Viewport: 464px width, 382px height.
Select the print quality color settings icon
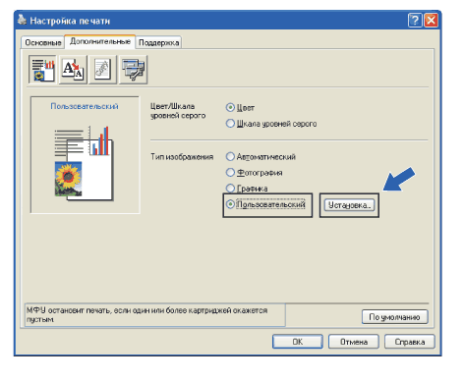click(x=42, y=70)
